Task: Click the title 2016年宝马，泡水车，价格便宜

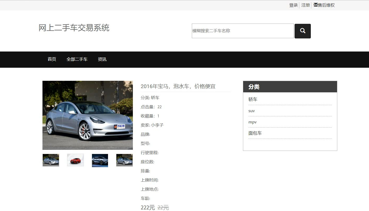Action: 178,86
